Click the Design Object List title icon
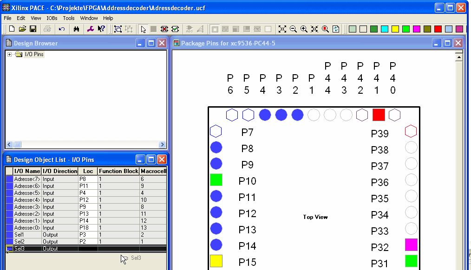Screen dimensions: 471x270 (x=9, y=159)
